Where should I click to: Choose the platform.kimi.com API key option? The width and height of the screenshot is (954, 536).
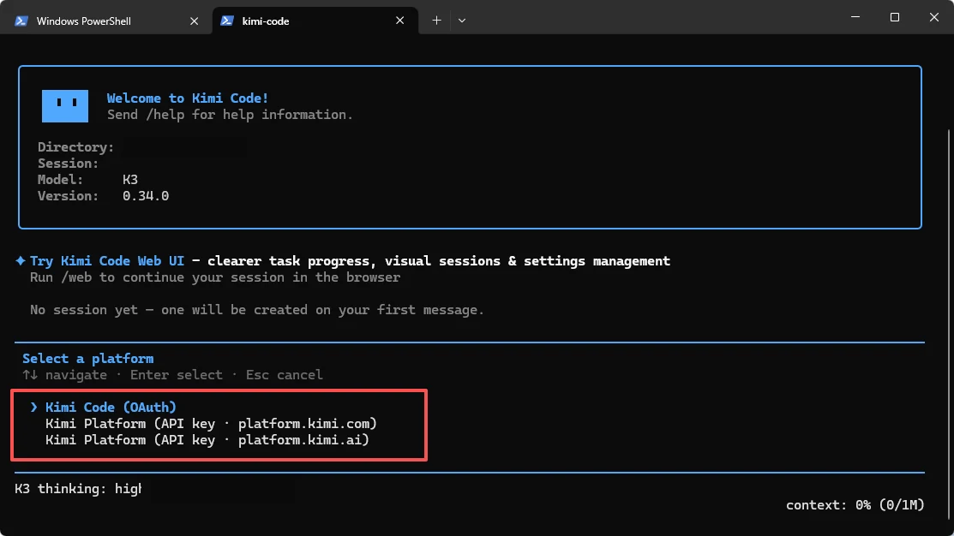tap(211, 424)
